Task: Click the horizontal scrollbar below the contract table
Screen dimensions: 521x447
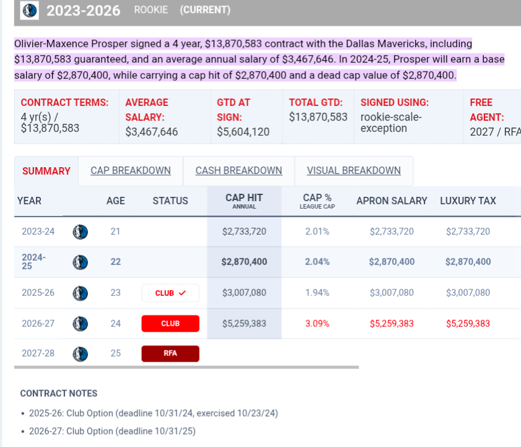Action: 186,367
